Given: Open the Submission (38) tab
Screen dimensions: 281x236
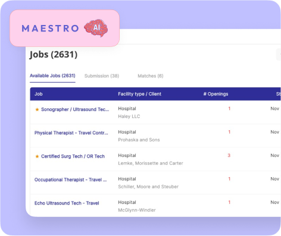Looking at the screenshot, I should coord(102,76).
